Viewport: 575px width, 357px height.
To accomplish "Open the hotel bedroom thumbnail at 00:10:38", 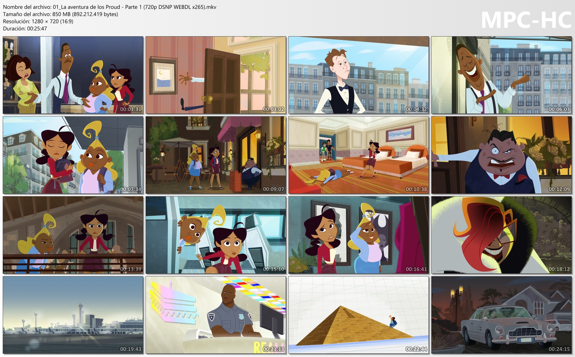I will pos(358,155).
